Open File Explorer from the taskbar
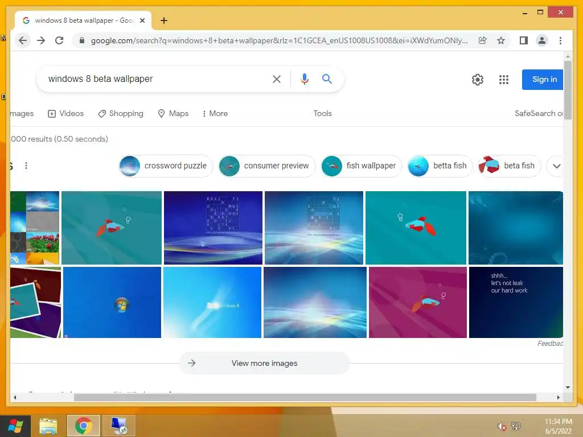Screen dimensions: 583x437 (x=48, y=426)
